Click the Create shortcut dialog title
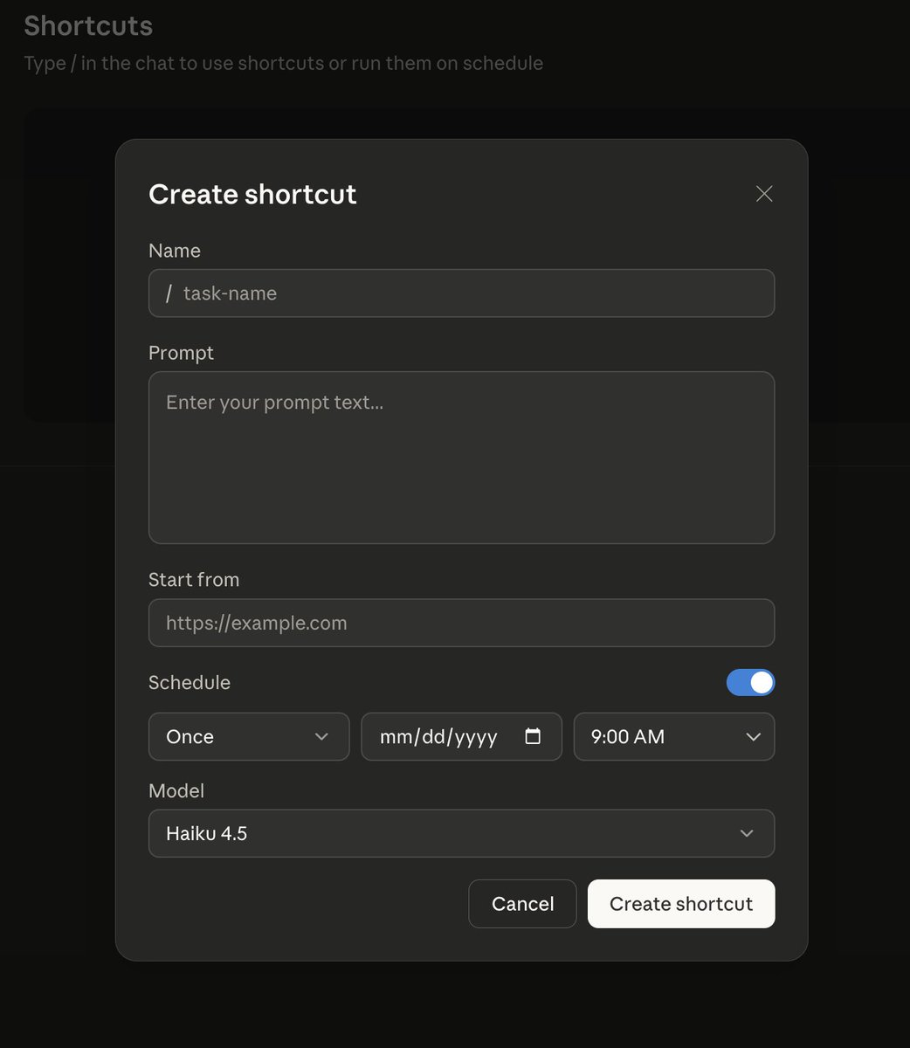Screen dimensions: 910x1048 [x=252, y=194]
